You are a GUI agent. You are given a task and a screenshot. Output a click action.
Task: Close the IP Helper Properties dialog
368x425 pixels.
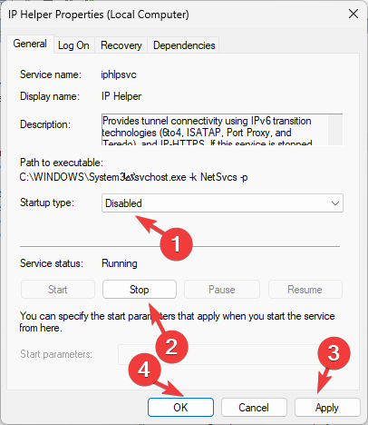353,14
